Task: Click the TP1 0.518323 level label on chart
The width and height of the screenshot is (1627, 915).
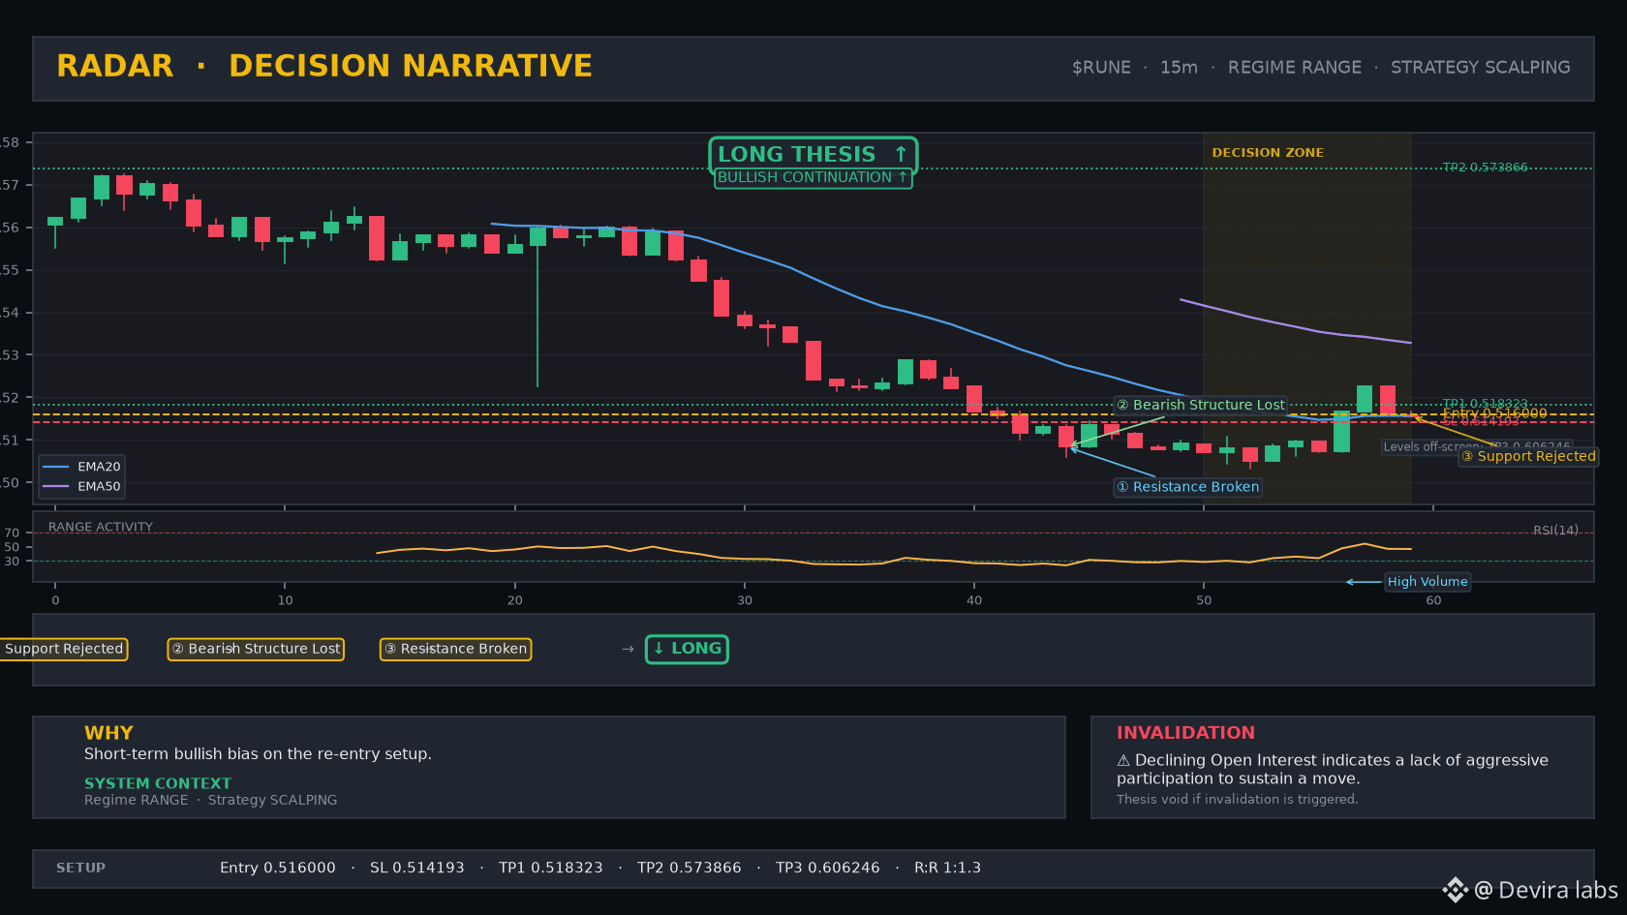Action: (1485, 404)
